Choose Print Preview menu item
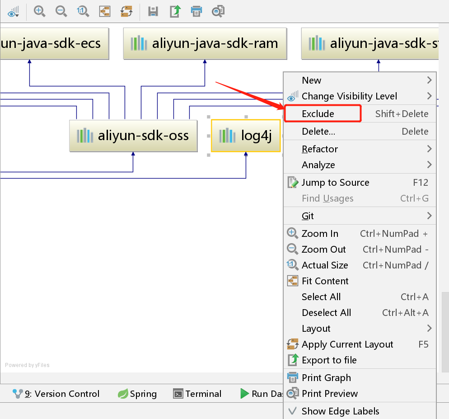Viewport: 449px width, 419px height. click(360, 394)
